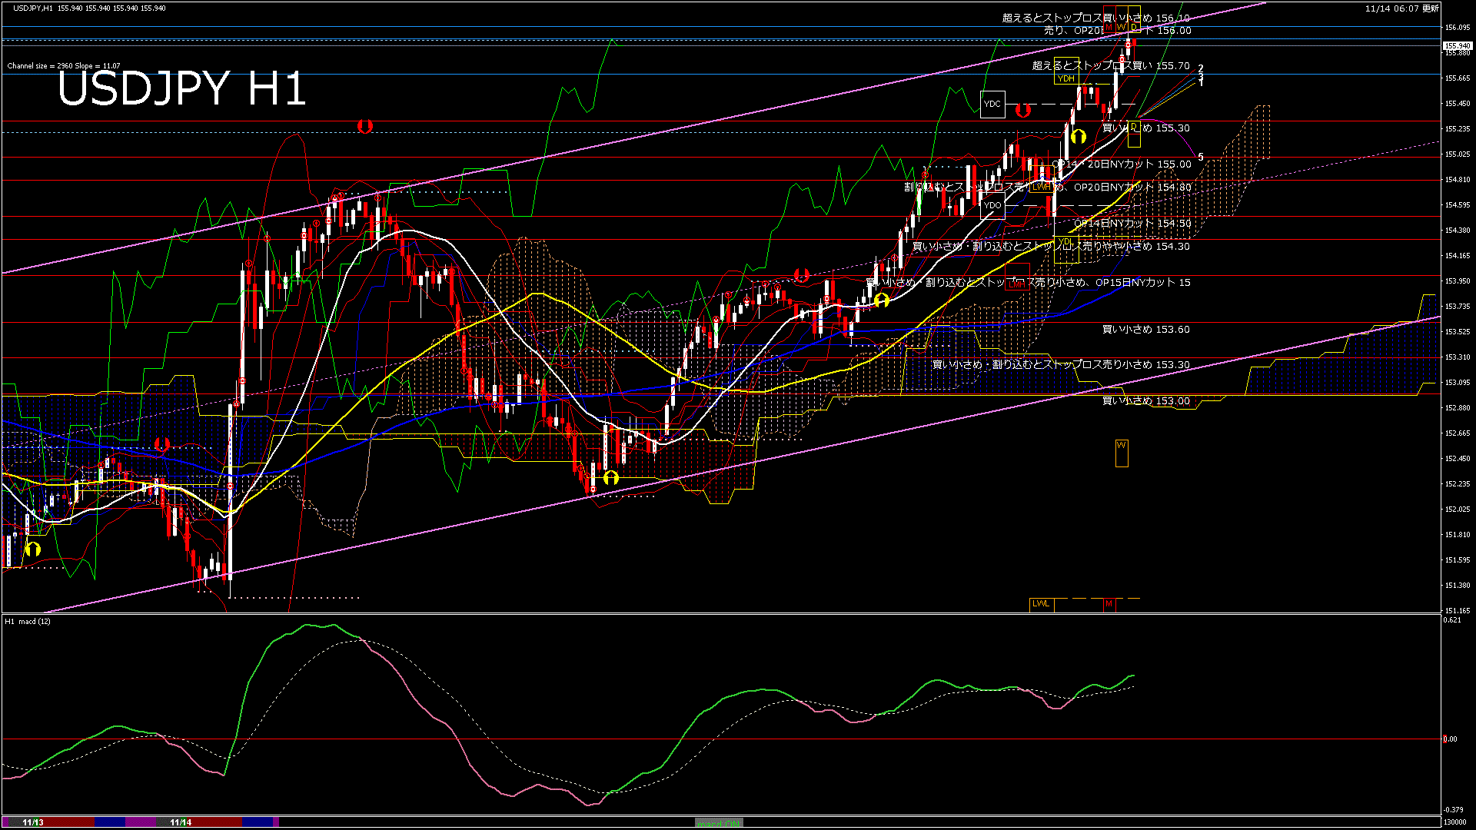Click the red down arrow below the USDJPY H1 title
The image size is (1476, 830).
[x=365, y=125]
